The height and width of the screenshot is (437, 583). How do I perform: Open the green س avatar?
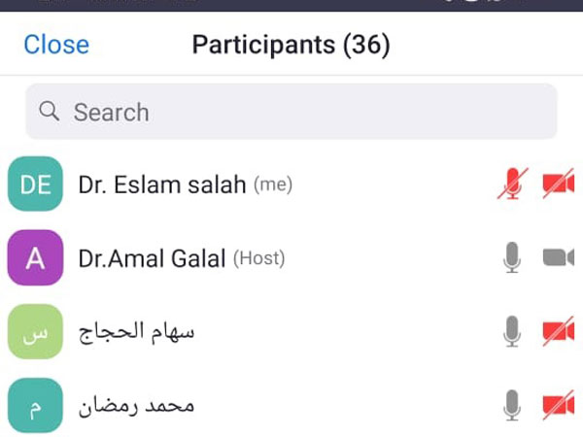(35, 331)
